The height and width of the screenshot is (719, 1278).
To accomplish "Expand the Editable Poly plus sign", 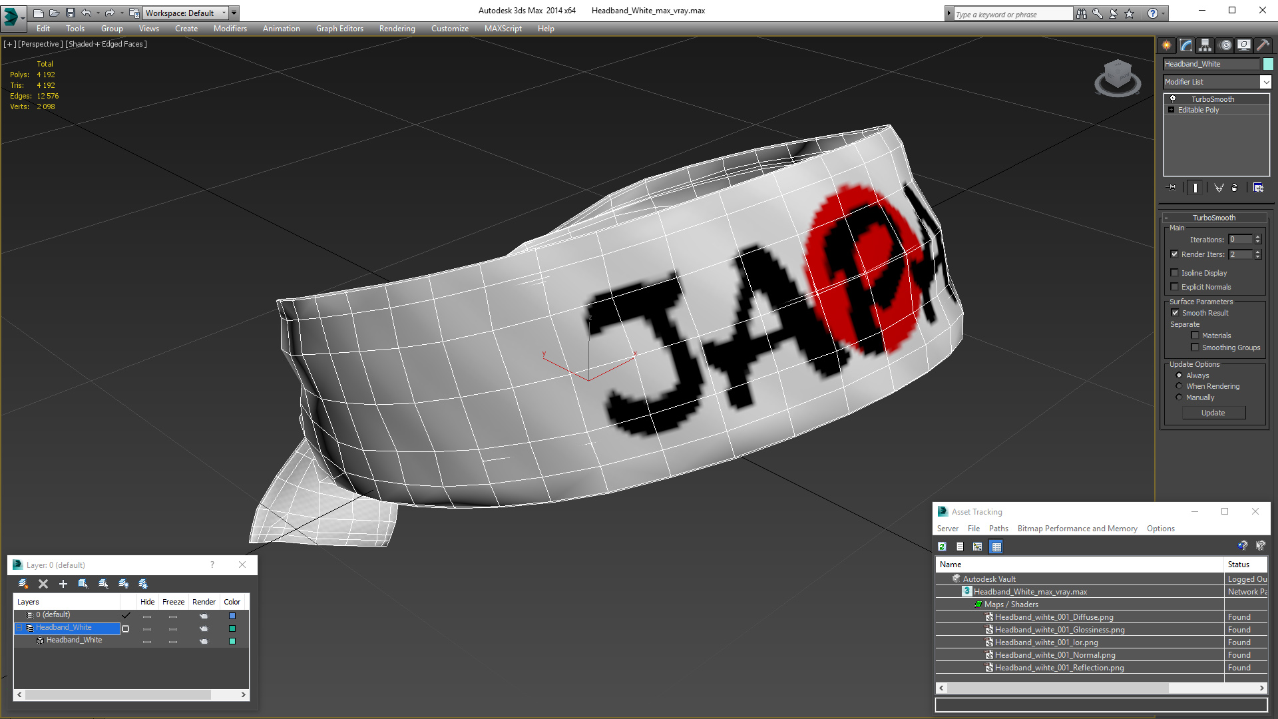I will click(1171, 110).
